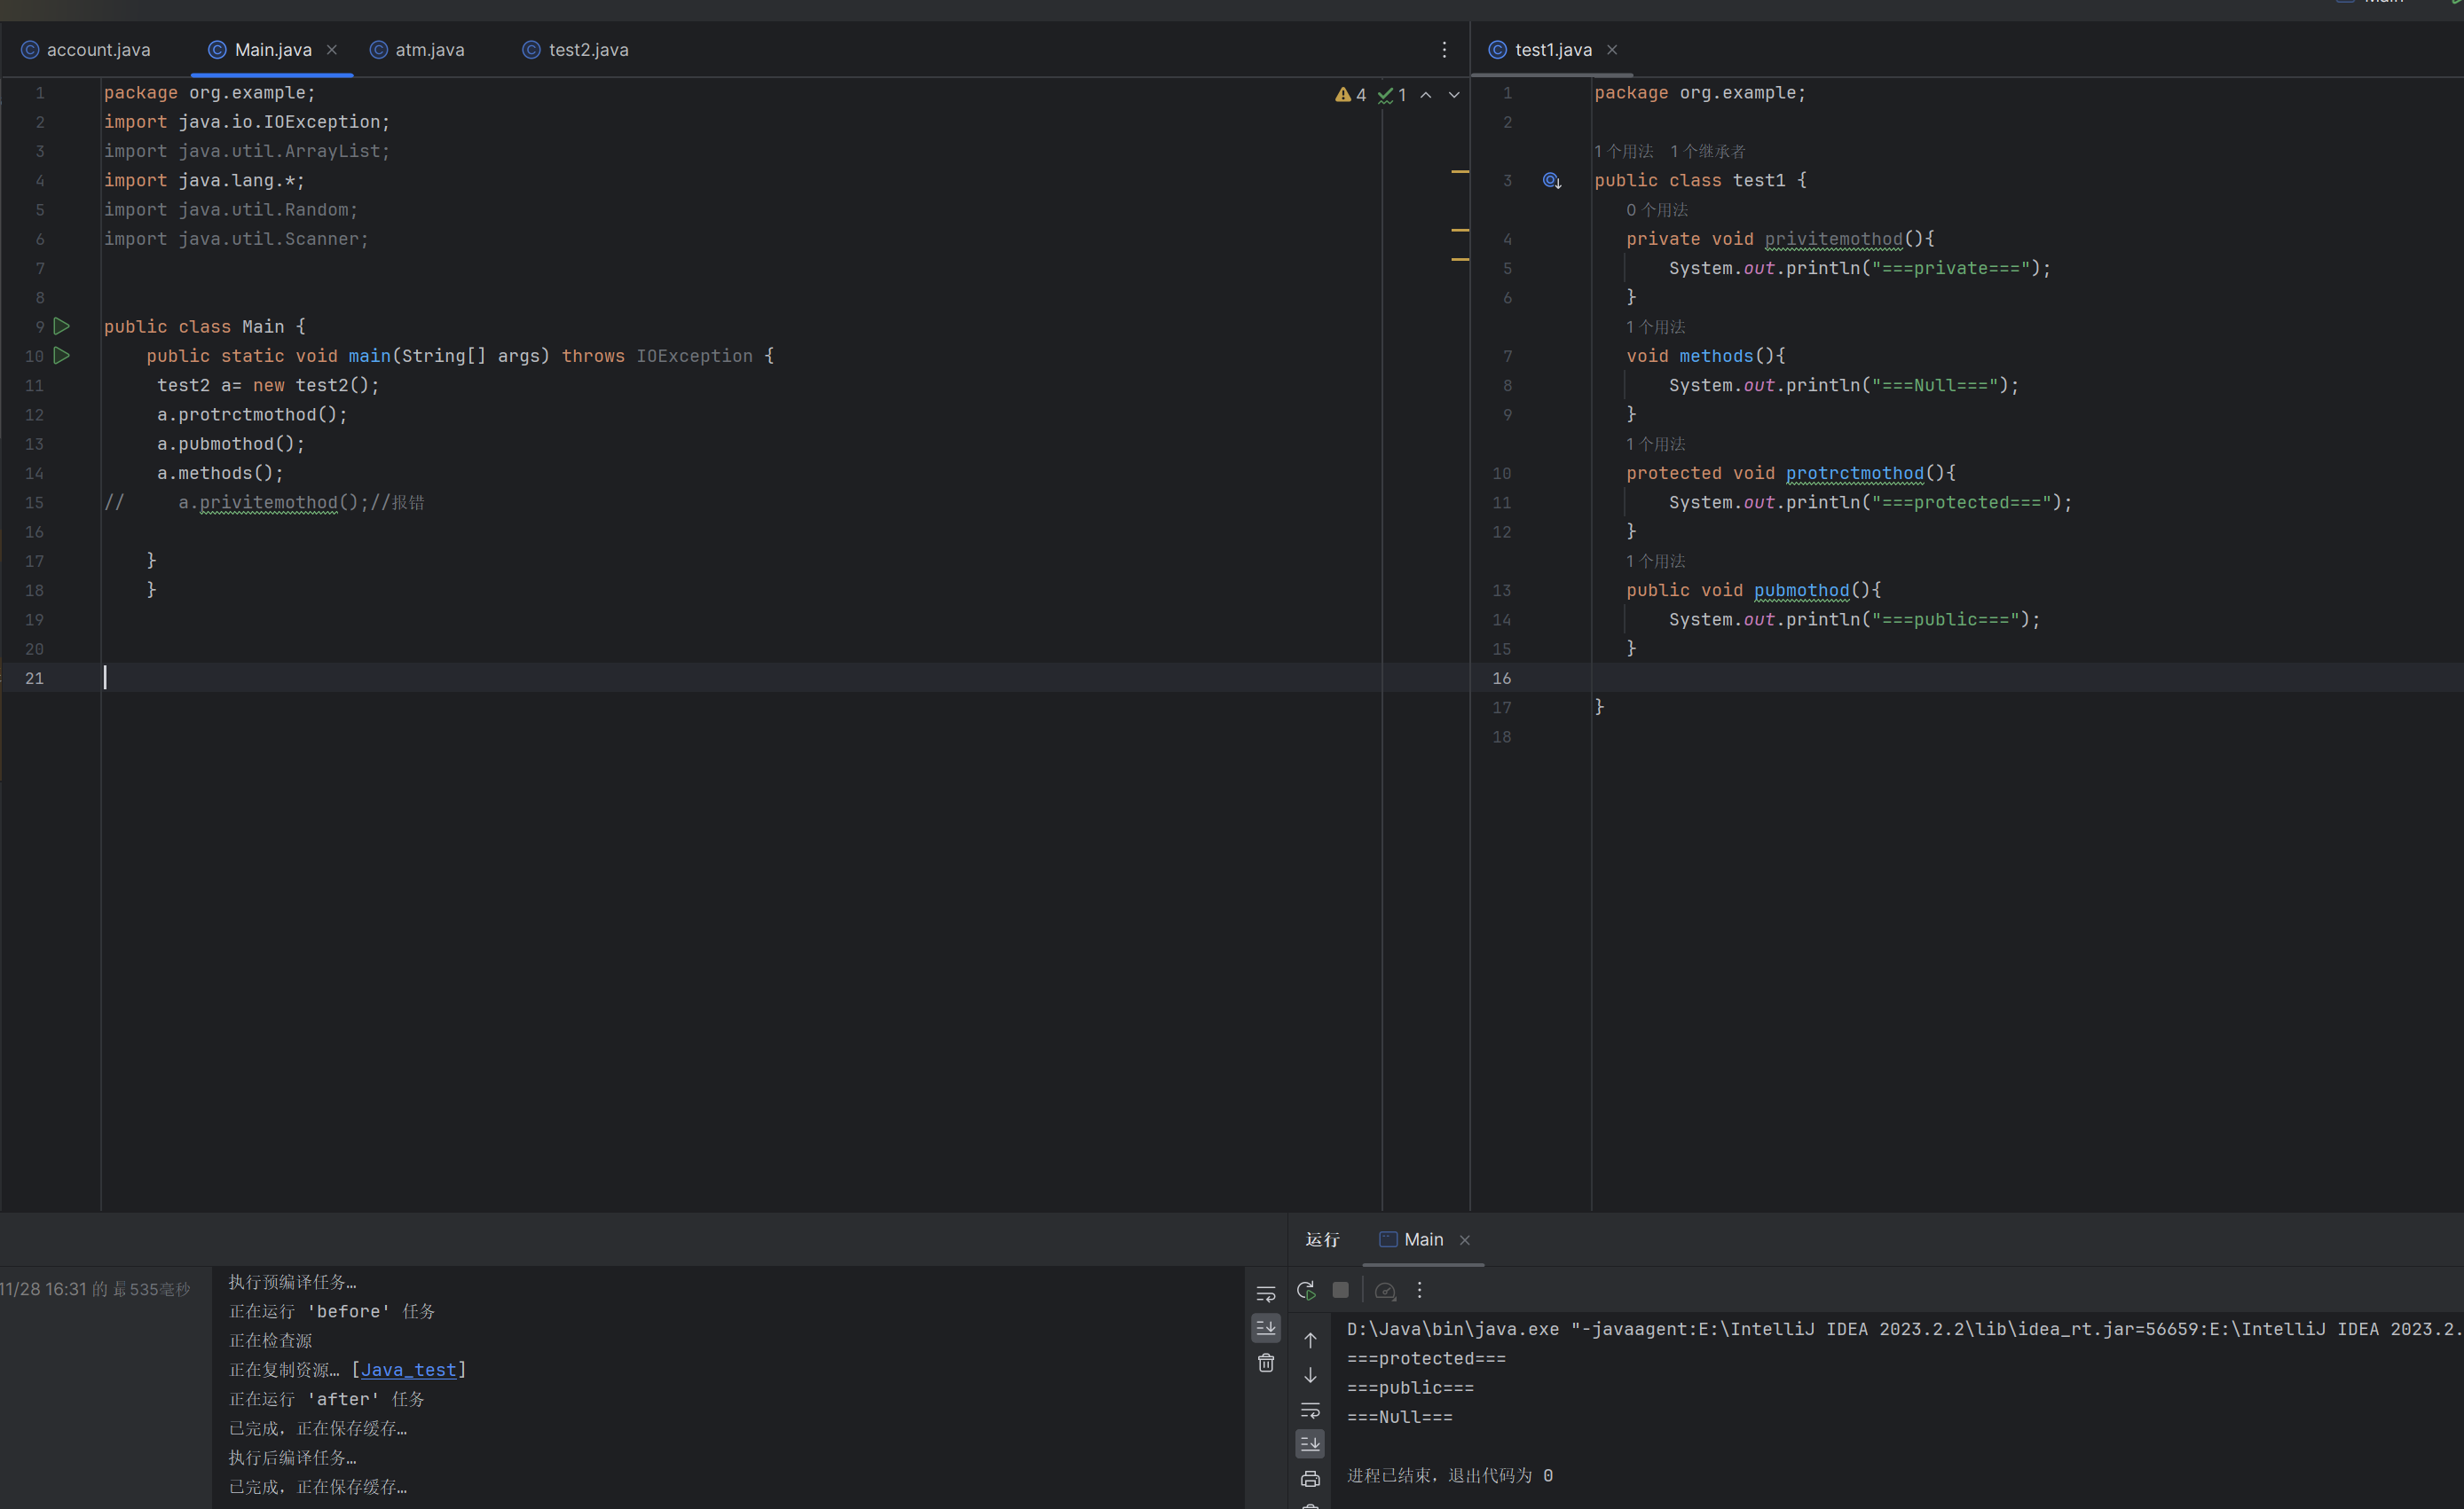
Task: Toggle soft-wrap in the build output panel
Action: (x=1266, y=1293)
